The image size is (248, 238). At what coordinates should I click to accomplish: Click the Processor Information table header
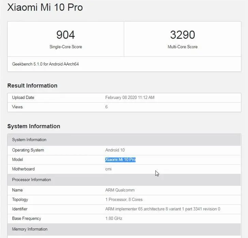124,180
